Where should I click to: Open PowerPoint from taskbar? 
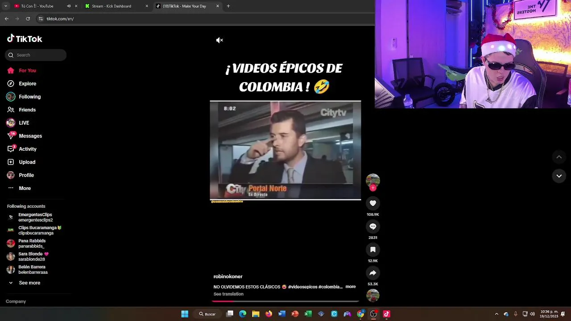tap(295, 314)
